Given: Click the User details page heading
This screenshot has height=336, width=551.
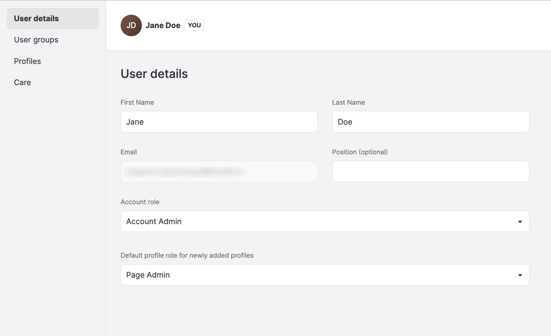Looking at the screenshot, I should (154, 74).
